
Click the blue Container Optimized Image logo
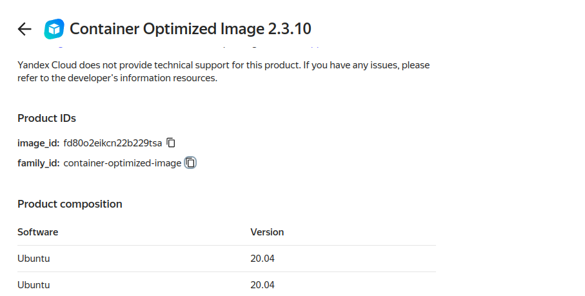point(54,29)
